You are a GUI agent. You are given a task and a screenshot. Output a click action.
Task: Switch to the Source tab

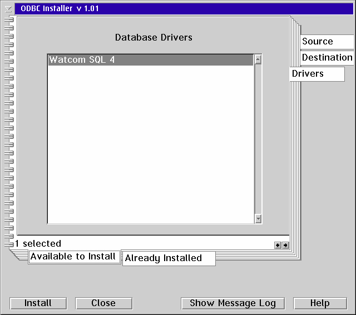click(327, 42)
